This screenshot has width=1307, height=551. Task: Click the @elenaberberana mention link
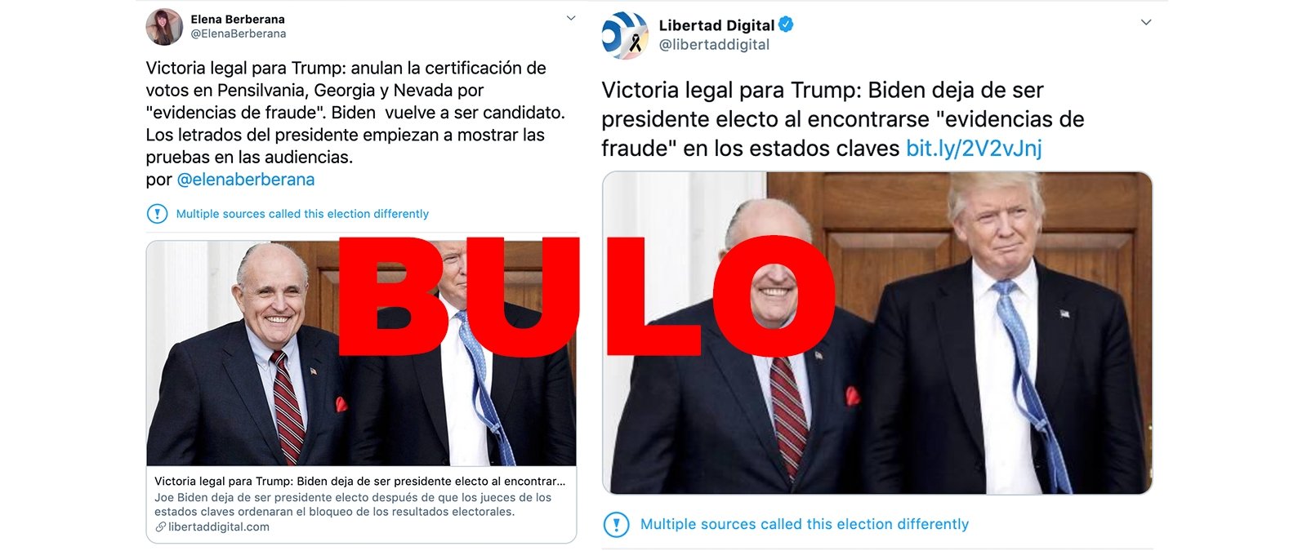[x=245, y=180]
